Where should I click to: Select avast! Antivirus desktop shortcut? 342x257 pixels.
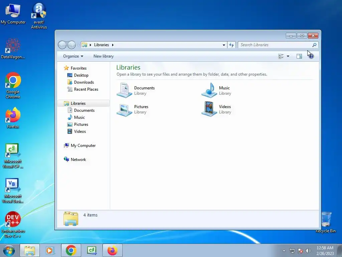(39, 16)
